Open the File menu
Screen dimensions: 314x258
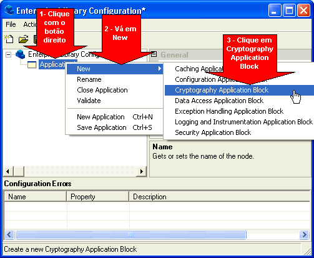click(11, 24)
